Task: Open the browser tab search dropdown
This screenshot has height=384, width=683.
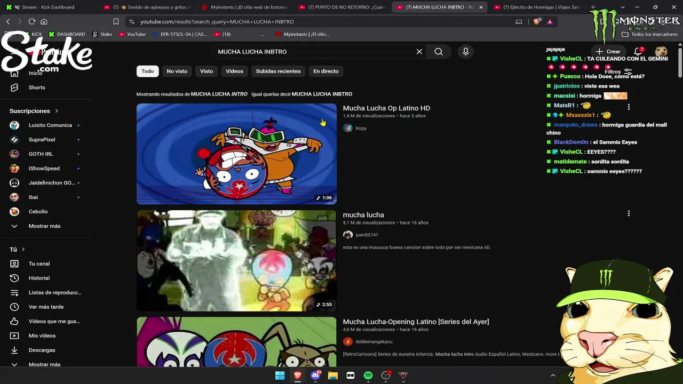Action: coord(622,7)
